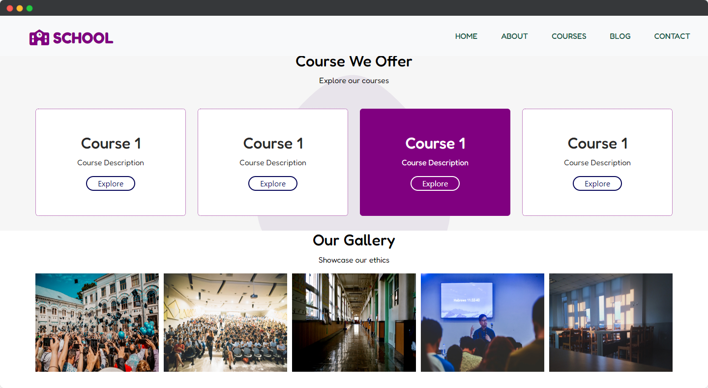
Task: Click the green macOS maximize window dot
Action: pos(29,8)
